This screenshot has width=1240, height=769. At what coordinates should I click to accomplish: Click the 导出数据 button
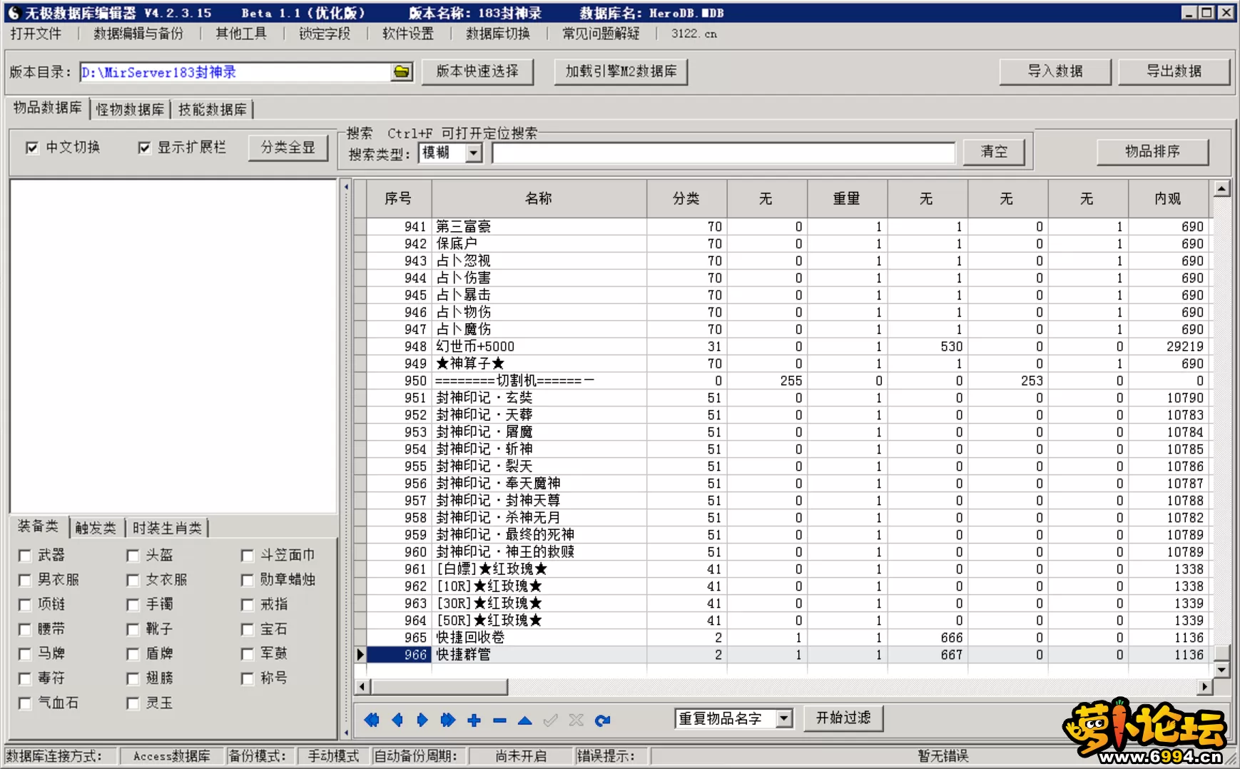(1174, 71)
